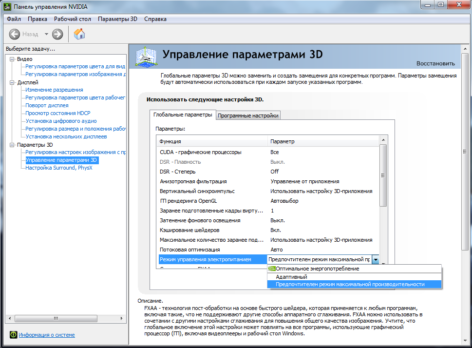Click the Параметр column header
Screen dimensions: 472x348
[x=323, y=141]
